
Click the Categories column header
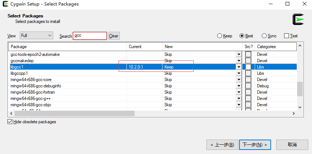point(276,47)
